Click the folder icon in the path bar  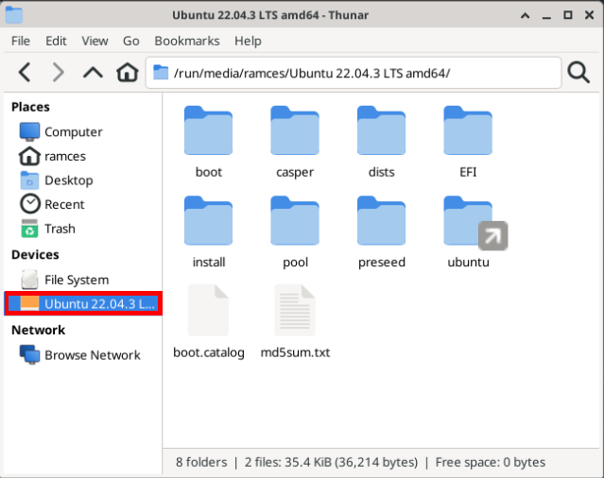161,73
